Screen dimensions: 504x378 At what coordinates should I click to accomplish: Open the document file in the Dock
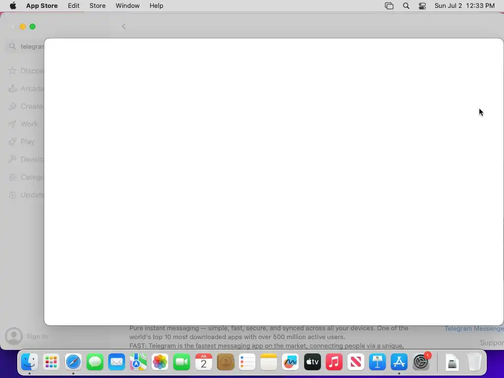(452, 362)
